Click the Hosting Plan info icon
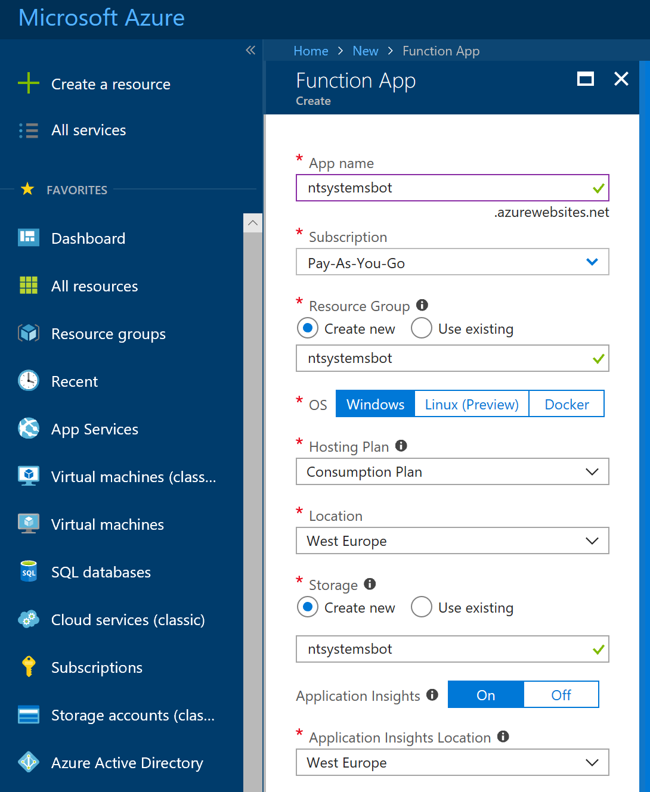 [x=401, y=446]
